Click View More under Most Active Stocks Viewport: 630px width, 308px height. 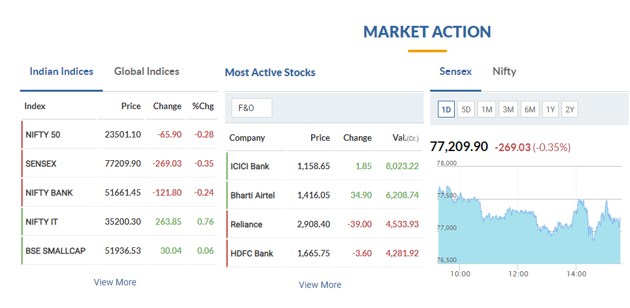[320, 285]
